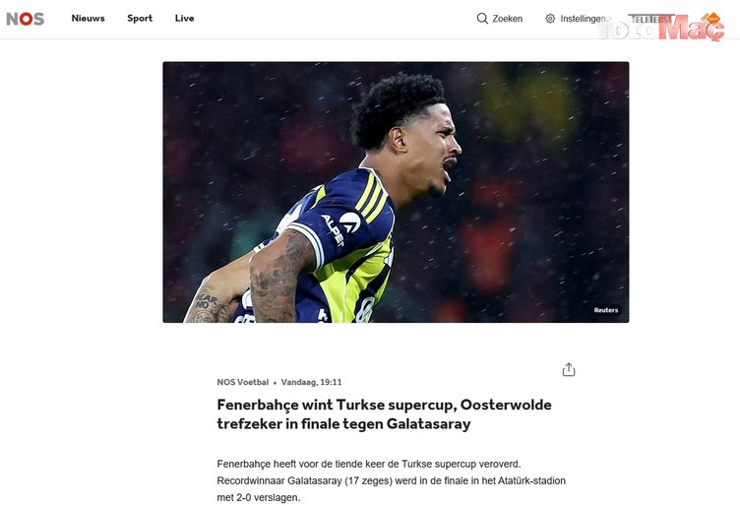
Task: Click the ALPET sponsor logo on the jersey
Action: 340,225
